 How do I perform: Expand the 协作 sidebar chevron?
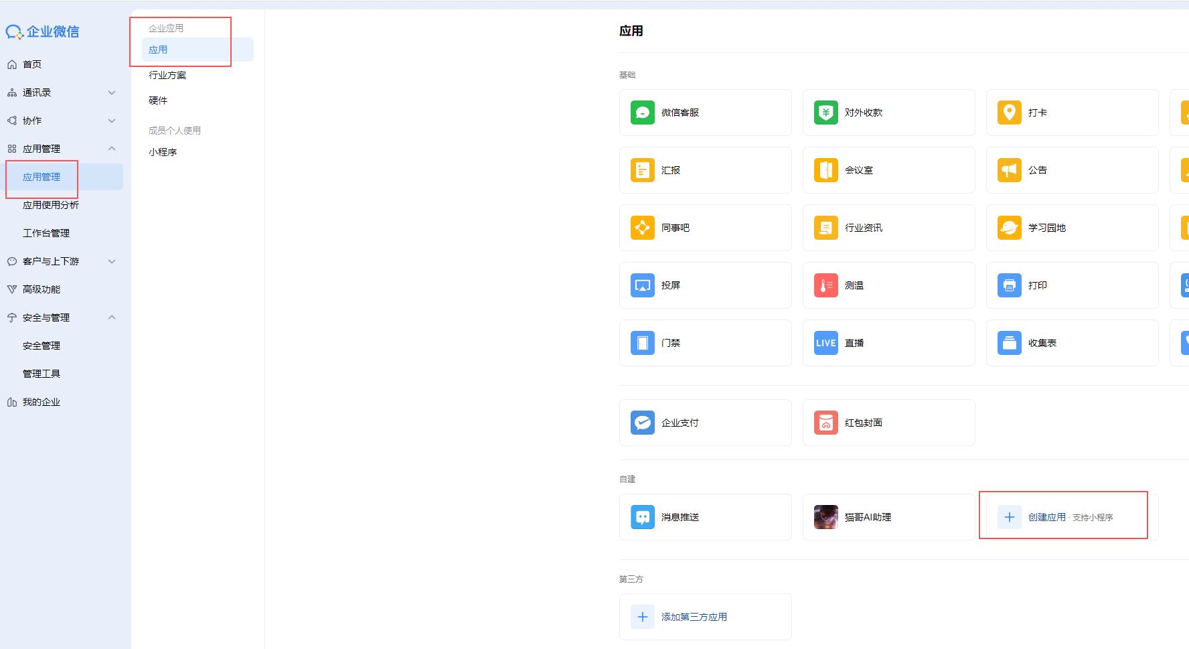click(112, 121)
